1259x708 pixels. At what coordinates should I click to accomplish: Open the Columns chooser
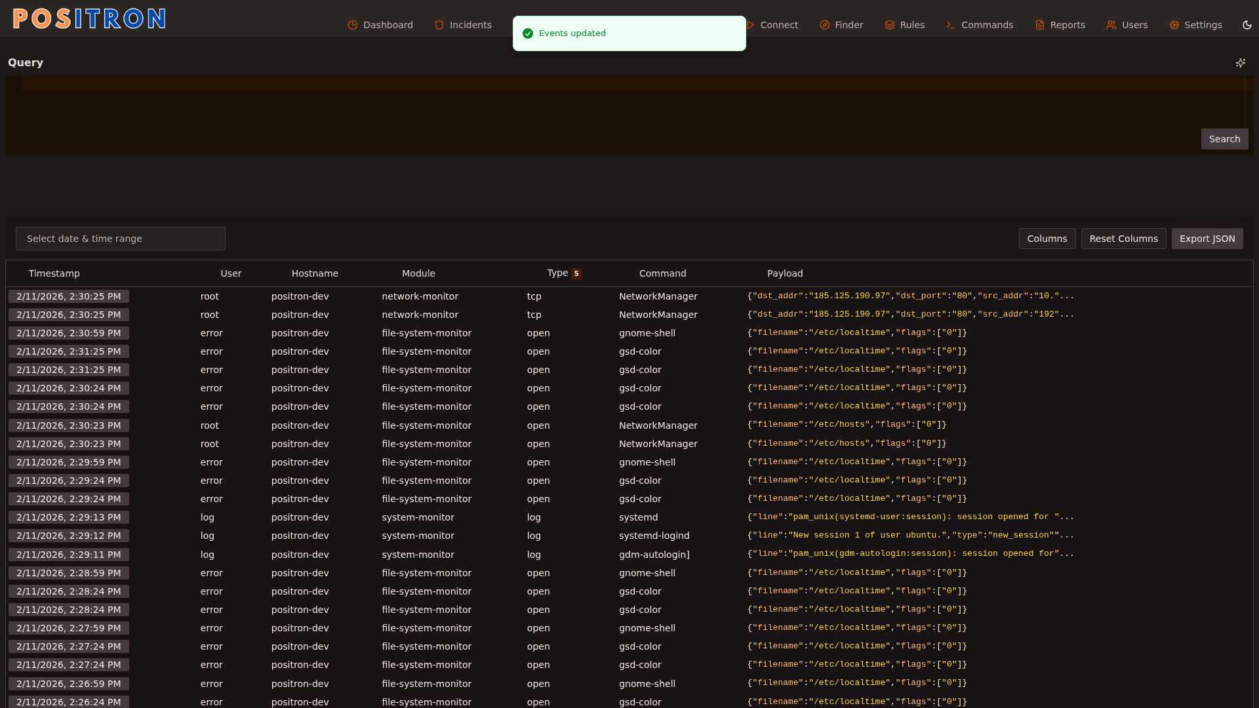click(1047, 239)
